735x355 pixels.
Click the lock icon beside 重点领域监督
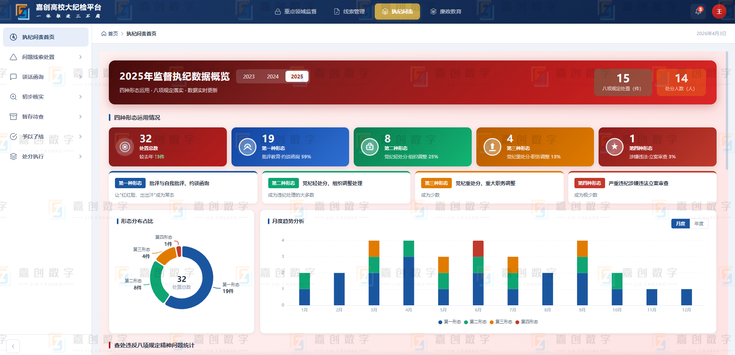(x=278, y=11)
